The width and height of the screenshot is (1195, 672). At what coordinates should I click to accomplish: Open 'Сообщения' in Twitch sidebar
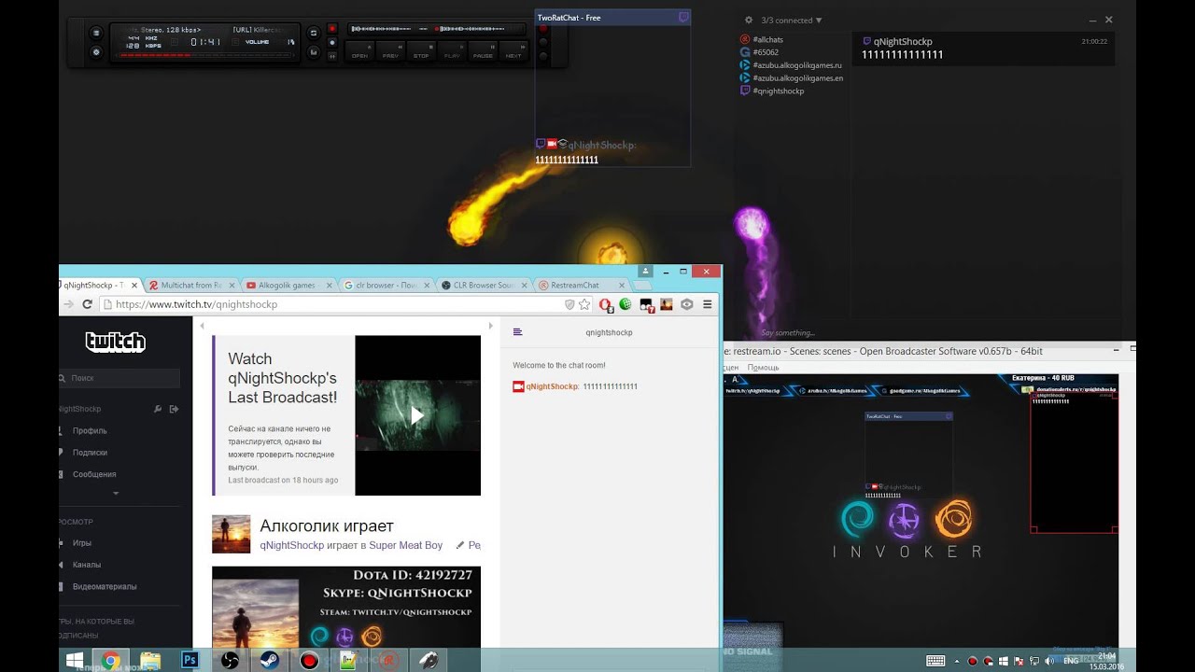pyautogui.click(x=94, y=475)
